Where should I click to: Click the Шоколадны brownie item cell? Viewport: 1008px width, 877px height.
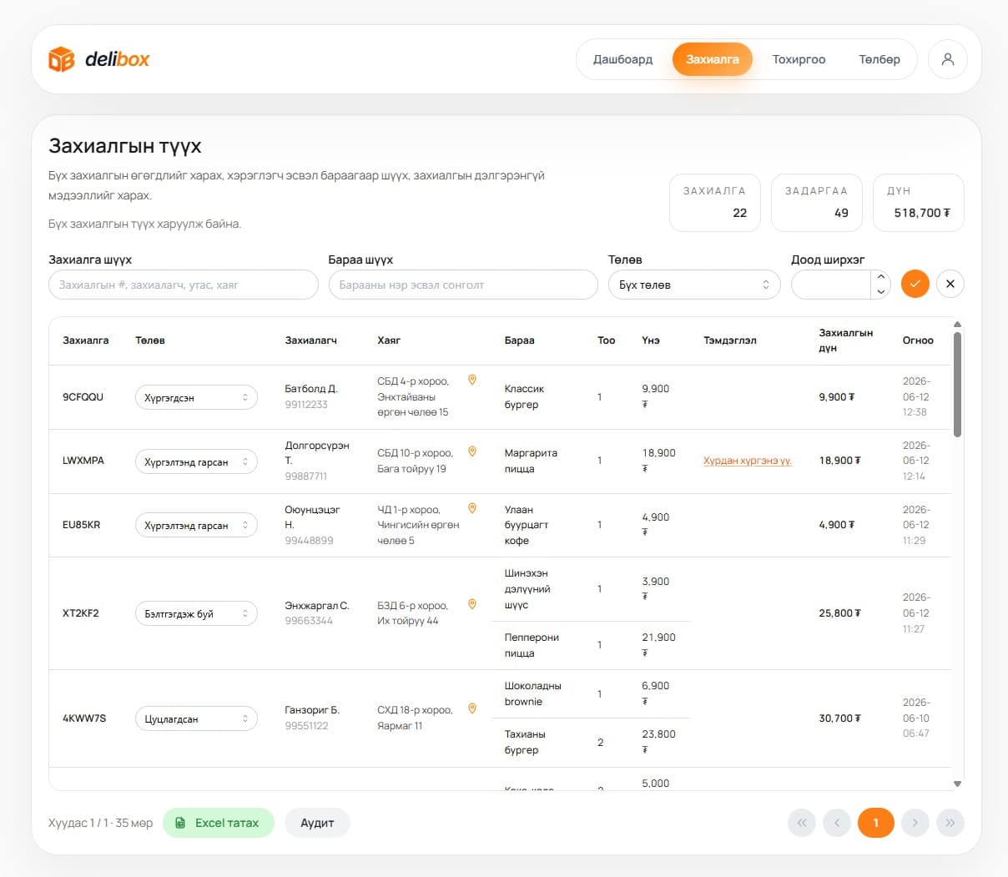[x=533, y=693]
